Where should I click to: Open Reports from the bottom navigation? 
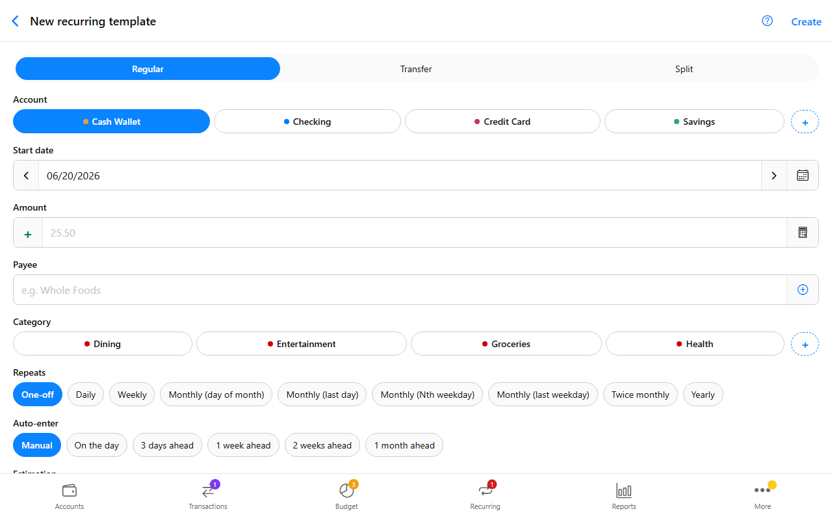tap(624, 497)
